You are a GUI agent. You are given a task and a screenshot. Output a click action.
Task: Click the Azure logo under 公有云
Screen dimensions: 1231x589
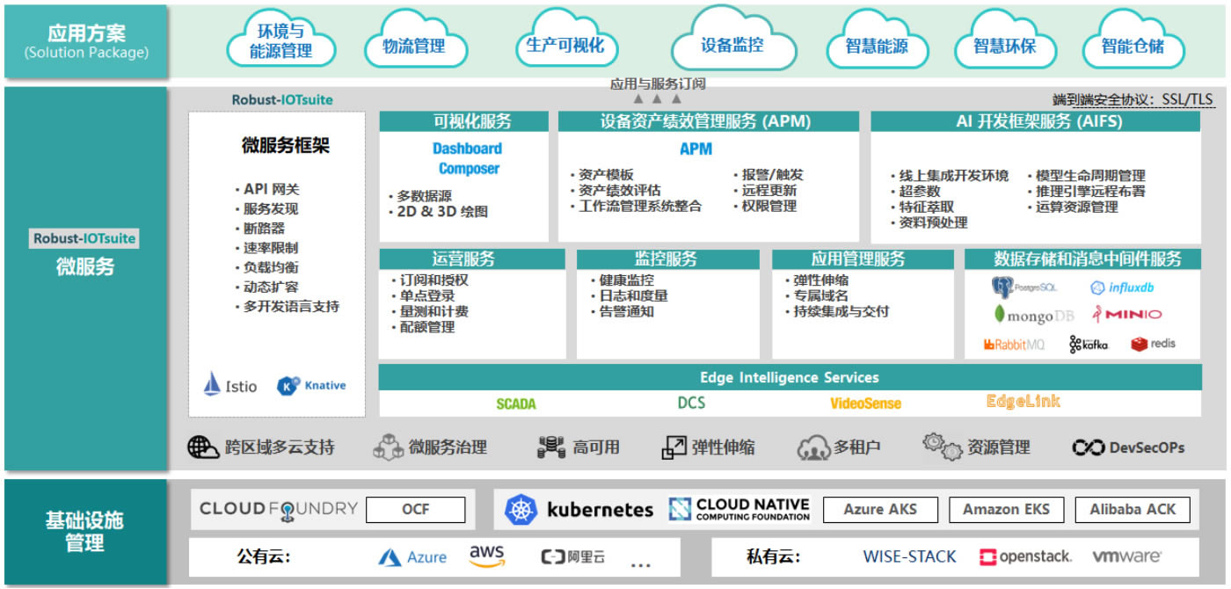(x=412, y=557)
